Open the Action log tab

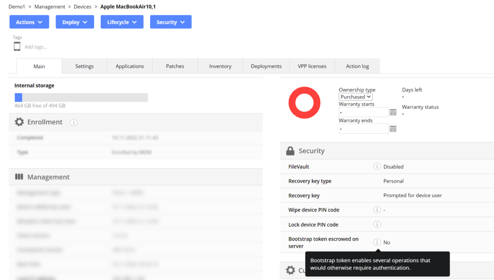click(x=357, y=66)
